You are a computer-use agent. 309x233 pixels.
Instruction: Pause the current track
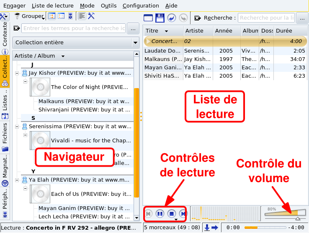pyautogui.click(x=160, y=214)
